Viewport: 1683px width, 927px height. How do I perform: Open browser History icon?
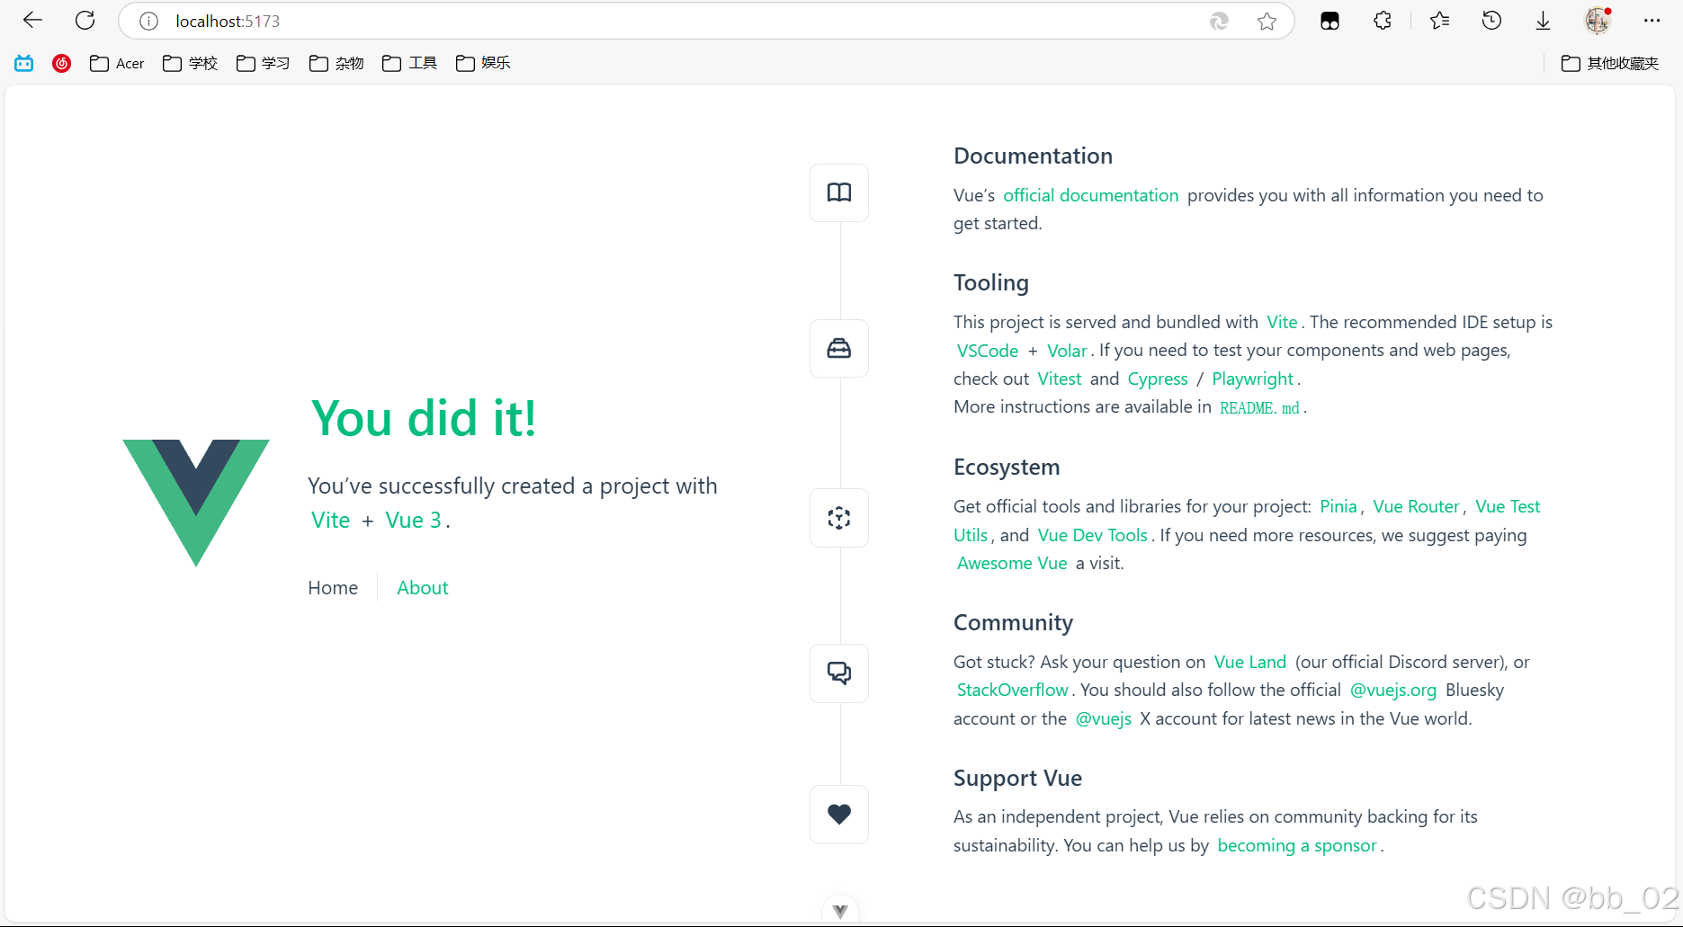point(1491,20)
